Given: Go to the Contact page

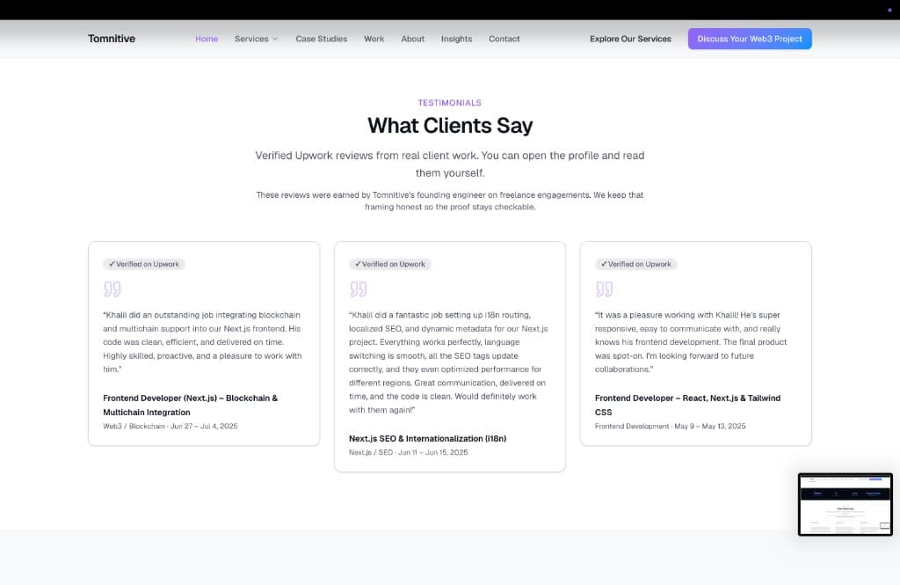Looking at the screenshot, I should [504, 39].
